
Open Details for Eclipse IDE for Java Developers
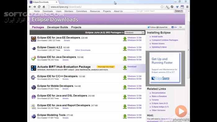(65, 60)
